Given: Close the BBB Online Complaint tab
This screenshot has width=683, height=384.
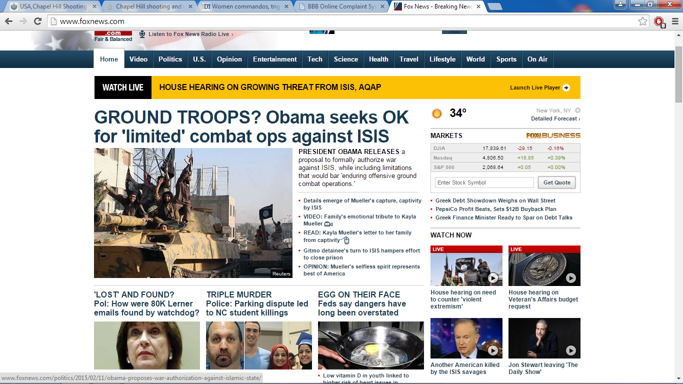Looking at the screenshot, I should (381, 6).
